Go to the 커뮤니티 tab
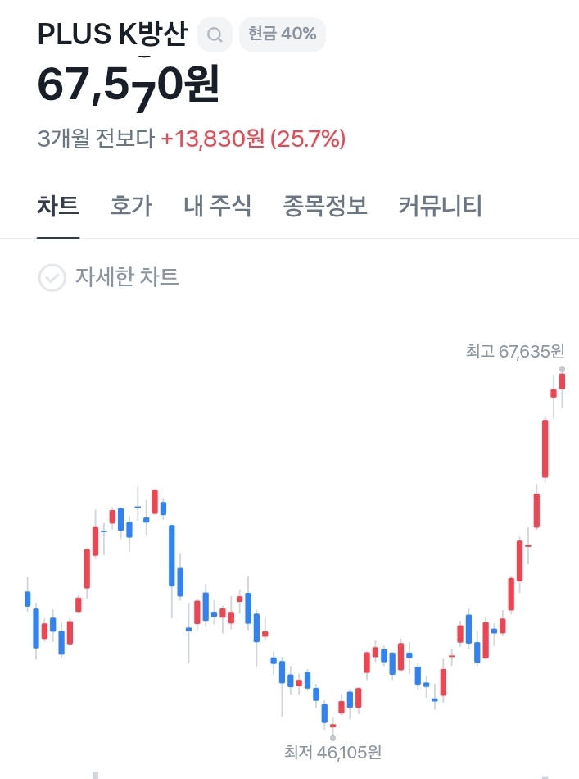 point(440,206)
